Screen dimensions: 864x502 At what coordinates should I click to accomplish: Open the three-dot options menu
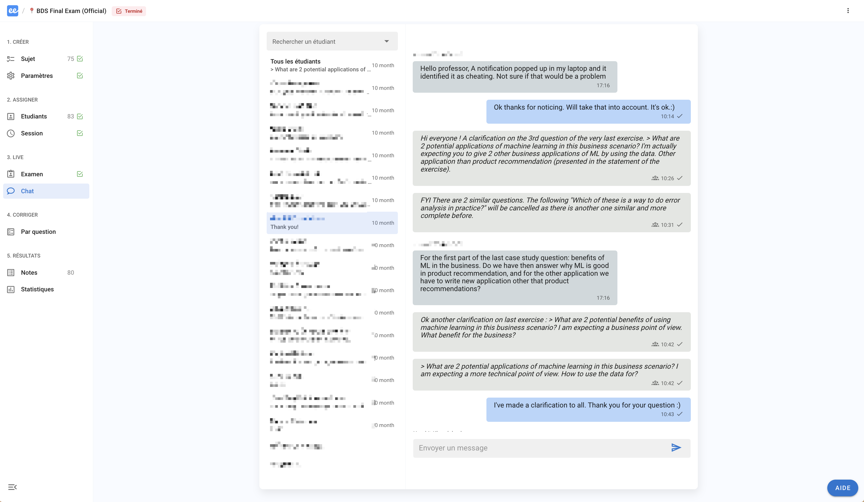coord(848,11)
